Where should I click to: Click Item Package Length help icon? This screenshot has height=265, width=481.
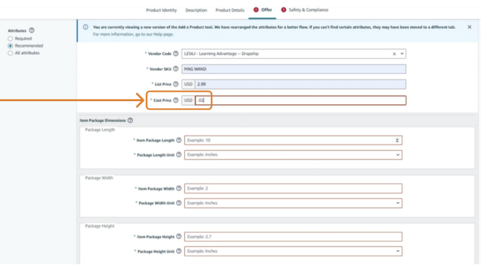click(x=179, y=140)
